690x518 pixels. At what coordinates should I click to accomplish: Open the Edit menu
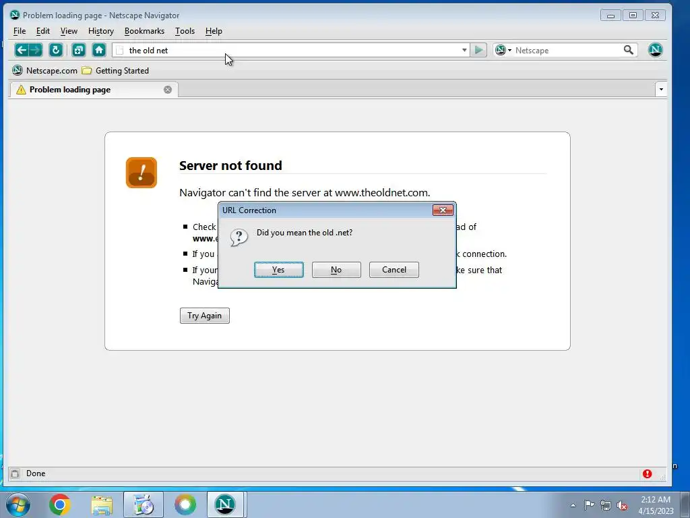point(42,31)
